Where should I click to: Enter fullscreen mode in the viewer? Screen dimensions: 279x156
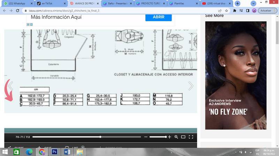191,137
